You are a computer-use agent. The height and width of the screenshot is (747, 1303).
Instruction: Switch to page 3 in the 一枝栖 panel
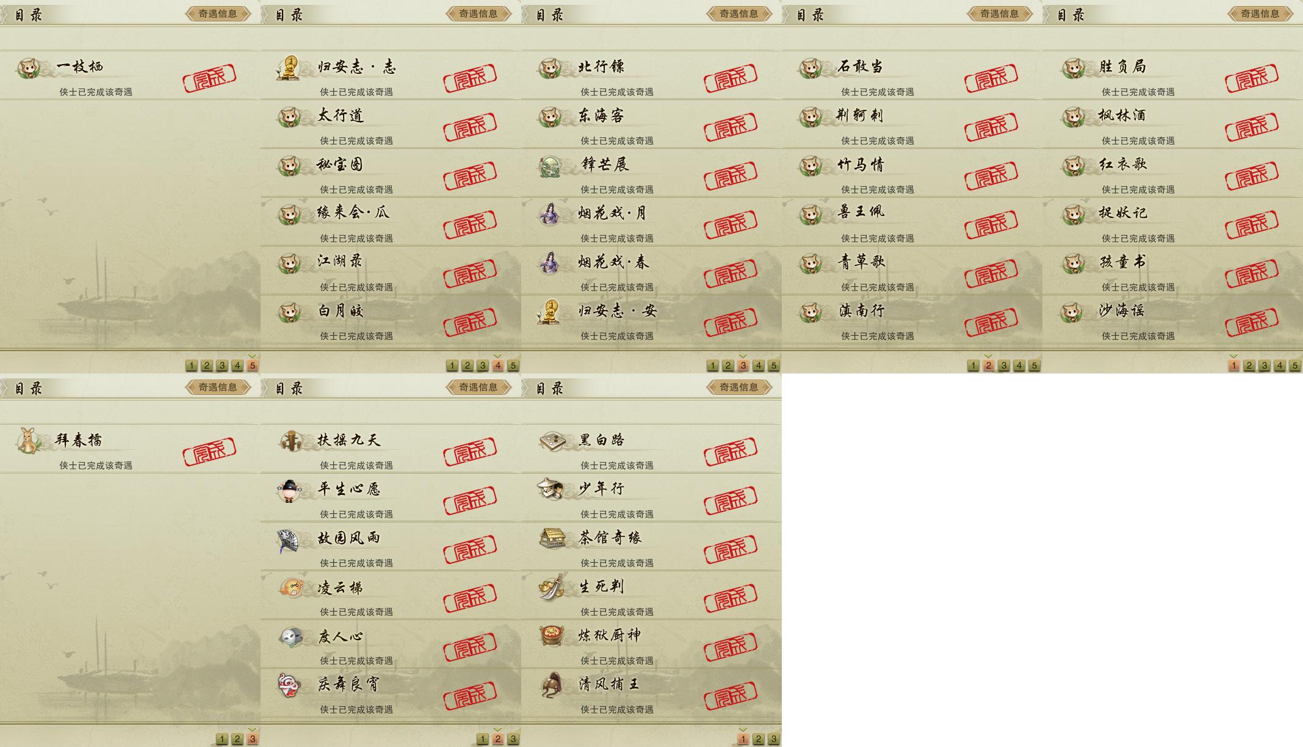point(222,366)
